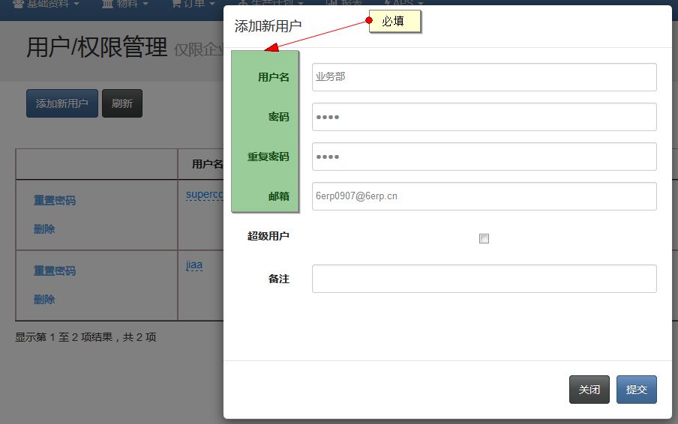Toggle the 超级用户 checkbox
Image resolution: width=678 pixels, height=424 pixels.
(484, 239)
